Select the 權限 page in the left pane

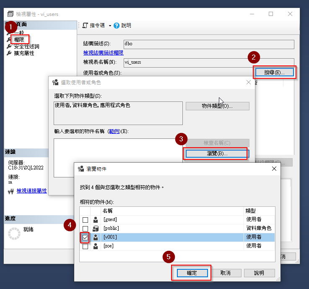click(19, 39)
